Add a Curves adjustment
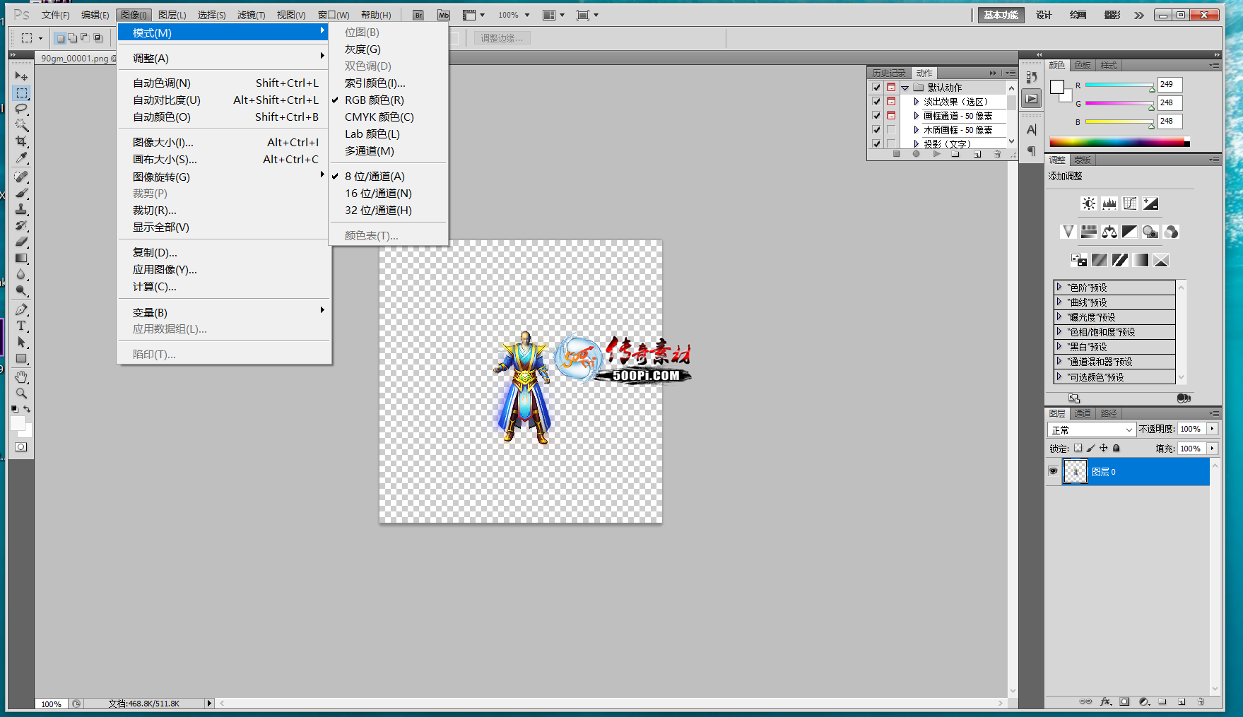Viewport: 1243px width, 717px height. tap(1130, 203)
